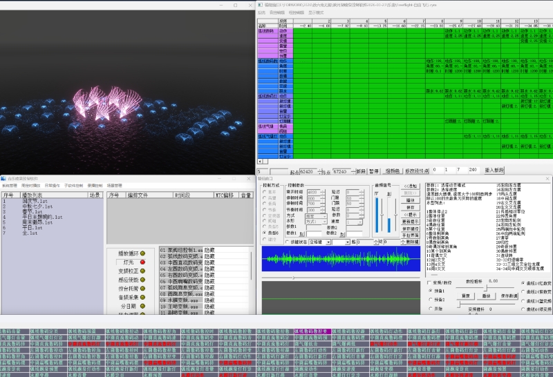
Task: Click the 分日期 indicator light
Action: [142, 307]
